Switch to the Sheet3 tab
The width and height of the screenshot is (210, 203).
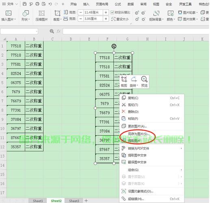click(x=74, y=201)
